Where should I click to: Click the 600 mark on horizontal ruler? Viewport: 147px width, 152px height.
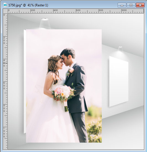click(x=78, y=10)
